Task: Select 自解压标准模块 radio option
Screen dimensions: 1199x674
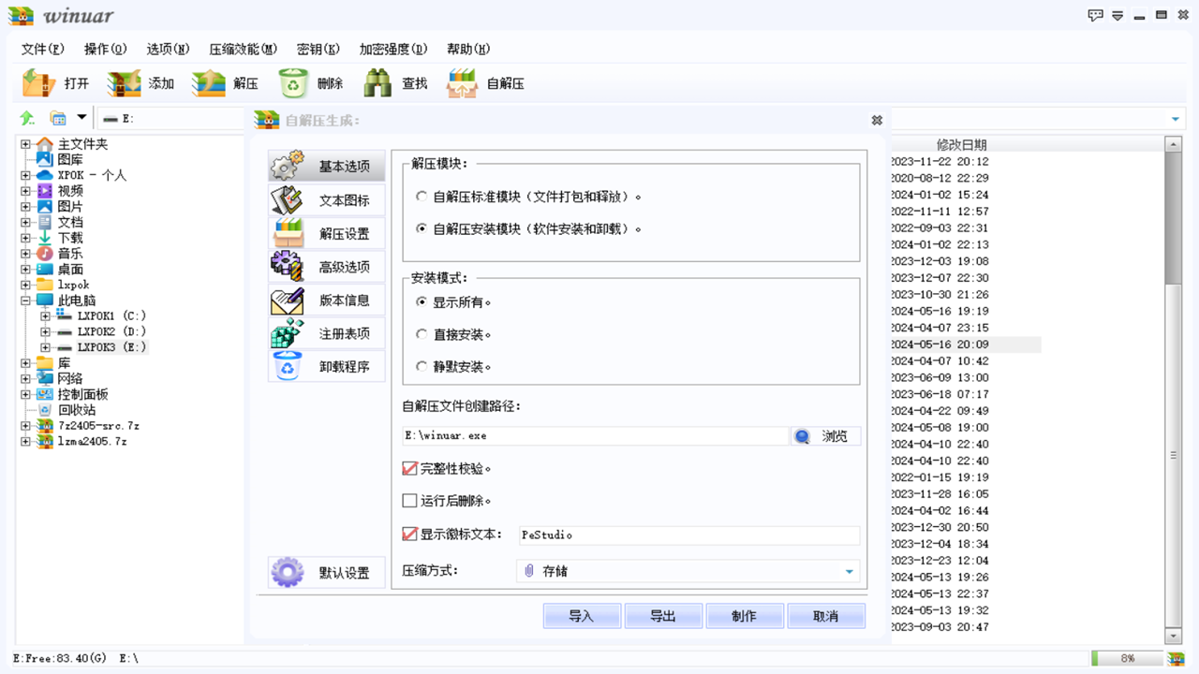Action: [x=422, y=197]
